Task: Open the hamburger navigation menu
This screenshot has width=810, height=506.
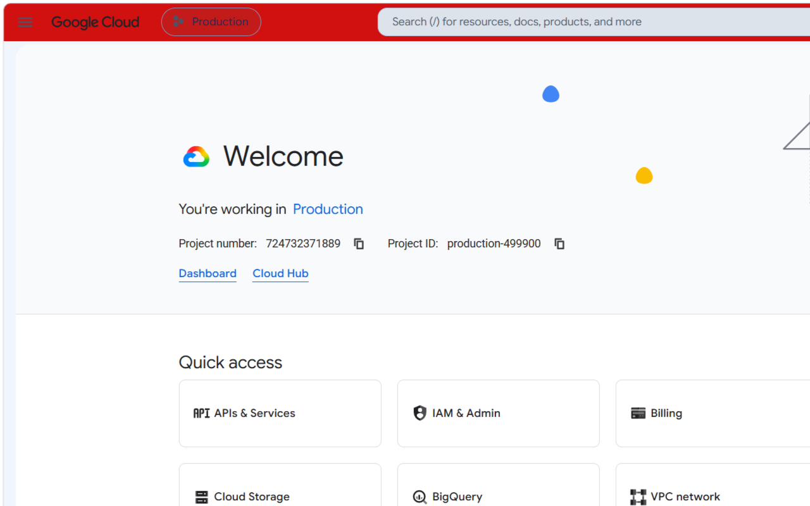Action: (x=25, y=22)
